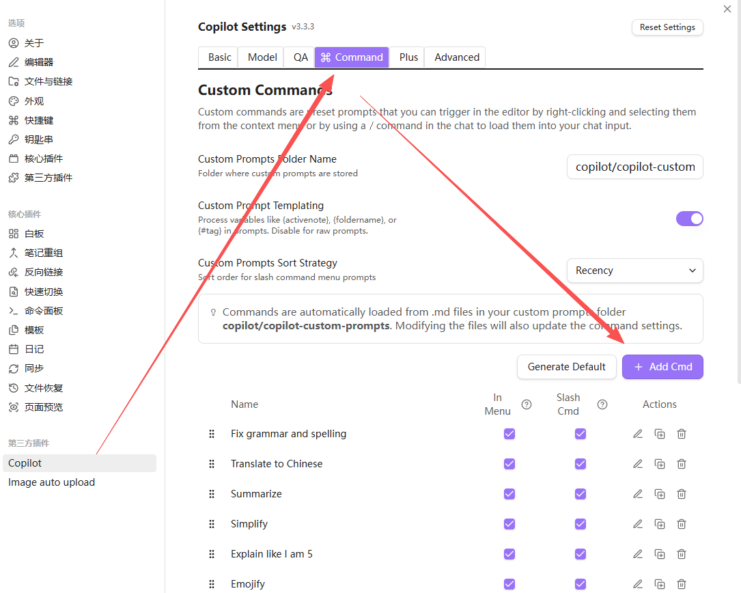The image size is (741, 593).
Task: Duplicate the Summarize command
Action: click(660, 494)
